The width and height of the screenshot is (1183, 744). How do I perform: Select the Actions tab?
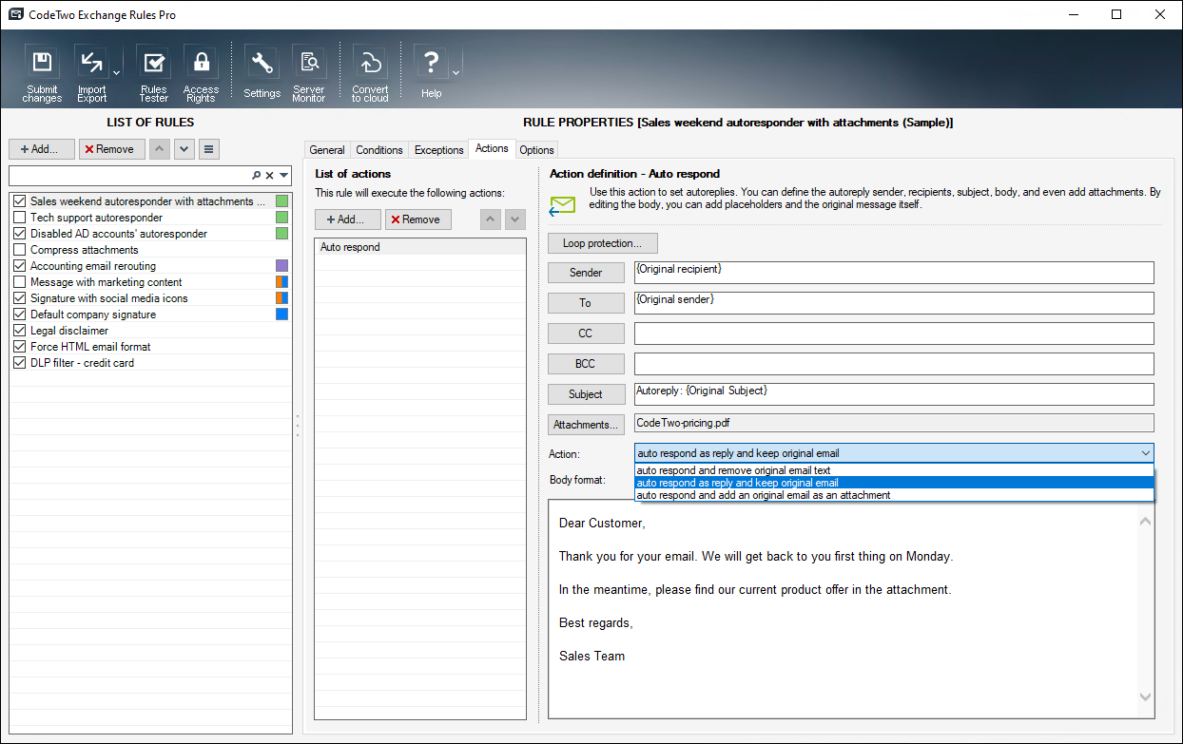click(492, 148)
